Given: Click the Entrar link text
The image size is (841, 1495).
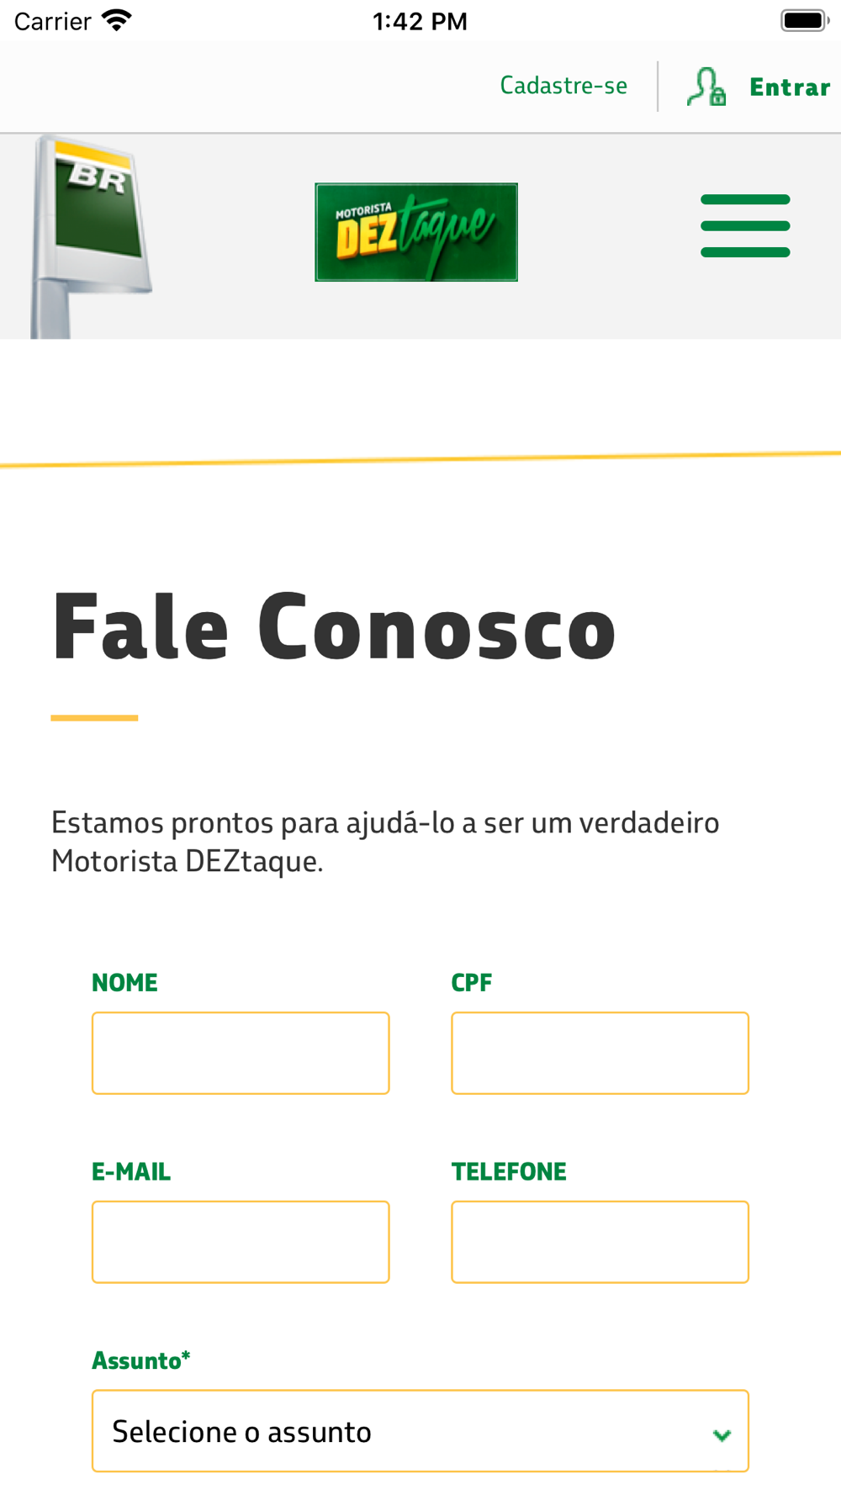Looking at the screenshot, I should click(x=790, y=87).
